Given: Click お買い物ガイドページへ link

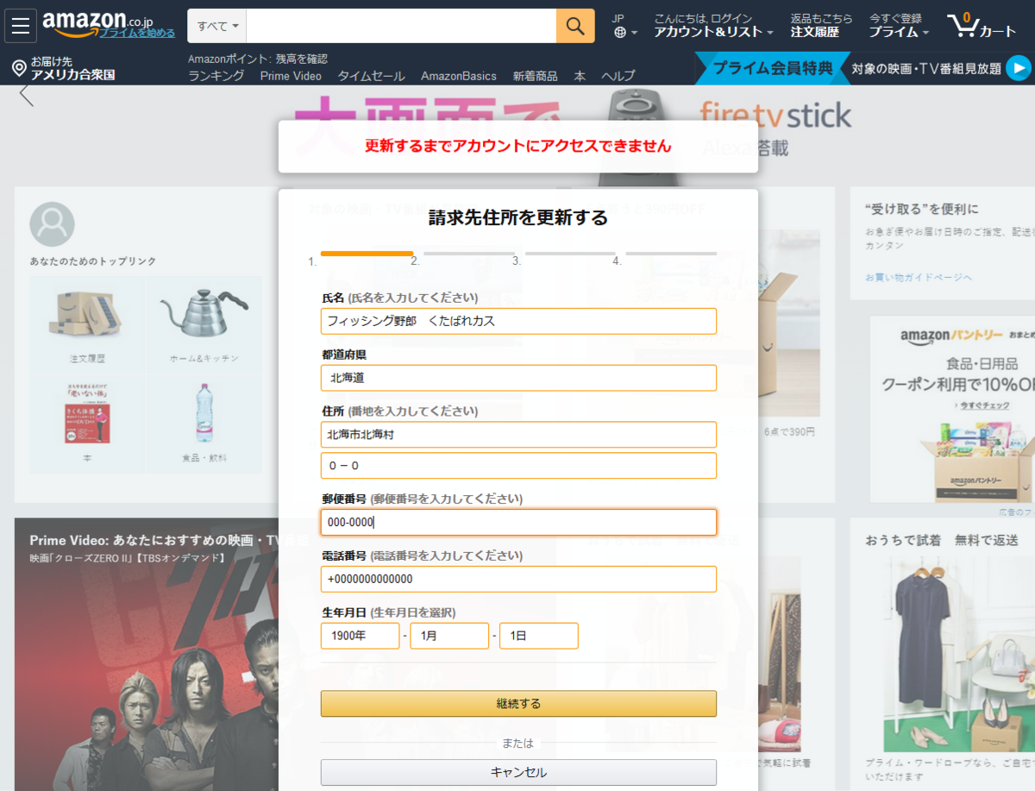Looking at the screenshot, I should tap(919, 277).
